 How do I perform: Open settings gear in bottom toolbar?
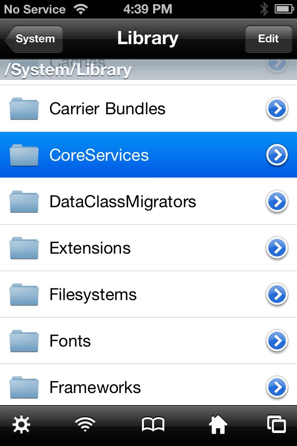21,425
